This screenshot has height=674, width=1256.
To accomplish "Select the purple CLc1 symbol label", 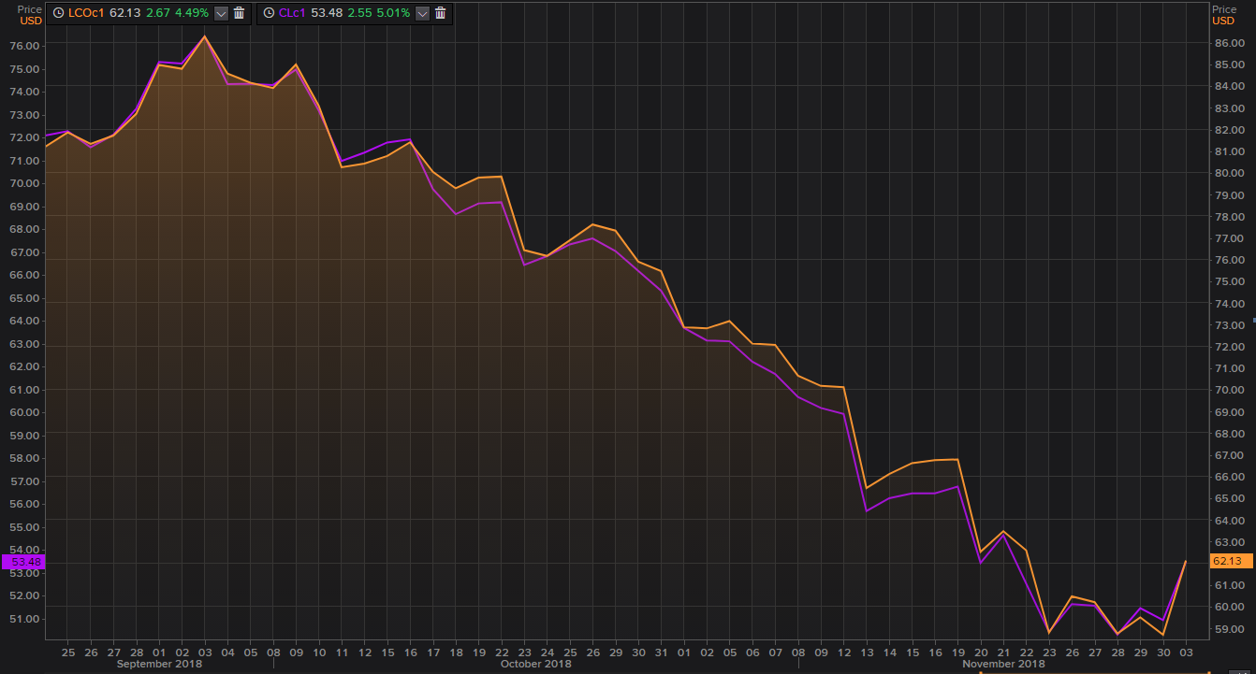I will (292, 13).
